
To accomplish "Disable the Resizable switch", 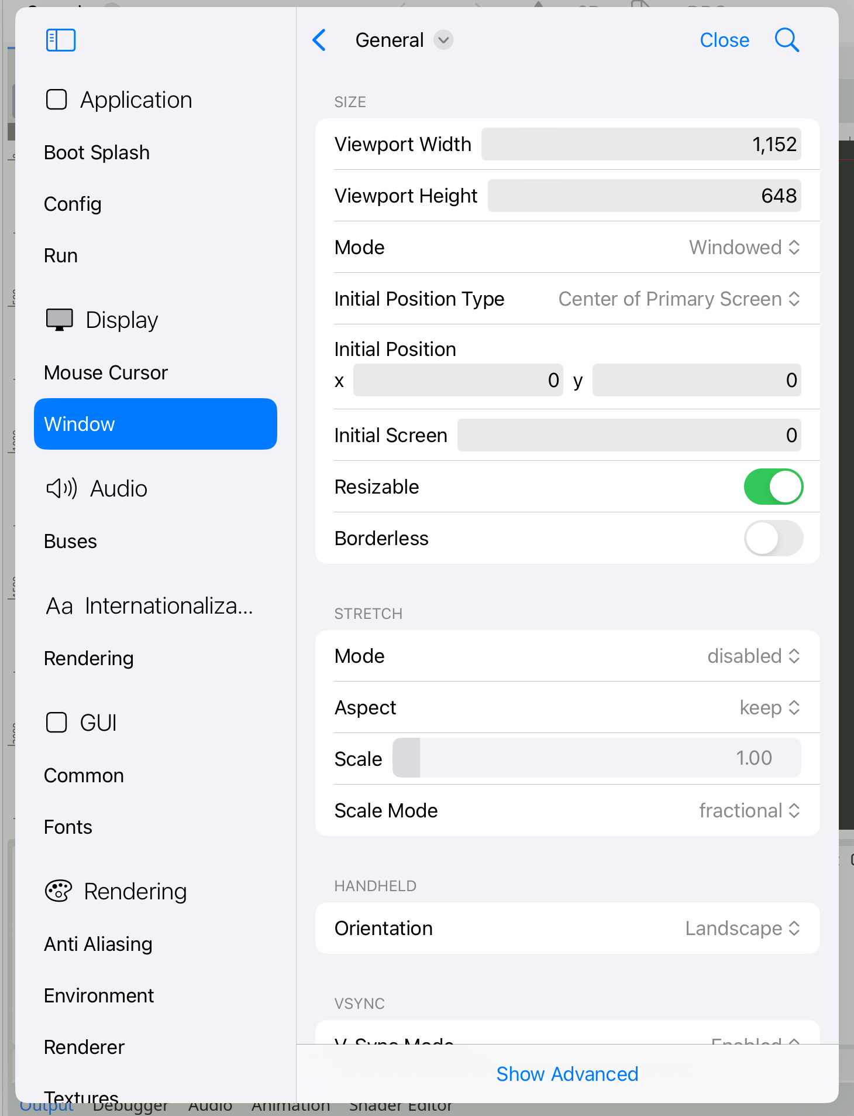I will pyautogui.click(x=773, y=487).
